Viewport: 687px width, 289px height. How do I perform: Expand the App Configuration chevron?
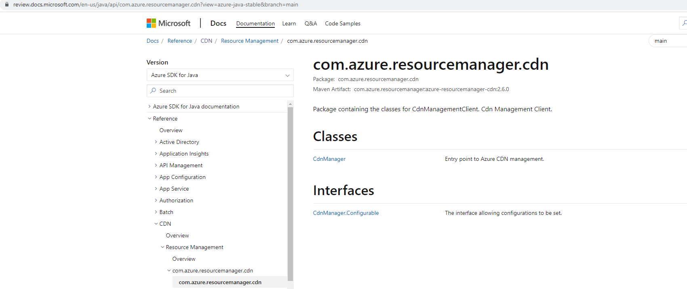pyautogui.click(x=156, y=177)
